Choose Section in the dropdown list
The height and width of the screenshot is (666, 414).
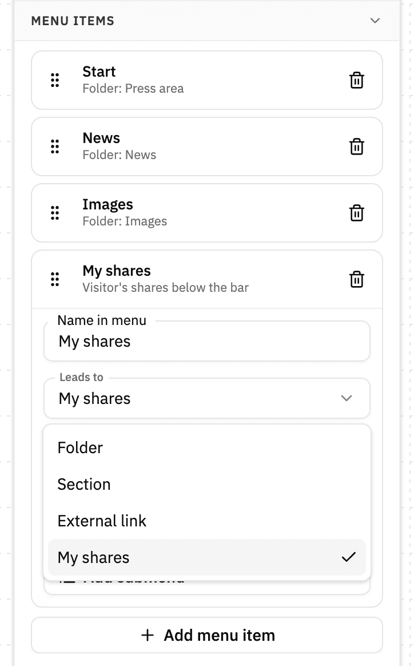coord(207,484)
